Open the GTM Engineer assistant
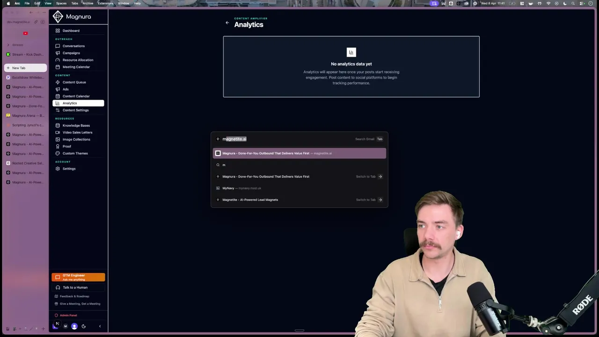This screenshot has width=599, height=337. [x=78, y=277]
